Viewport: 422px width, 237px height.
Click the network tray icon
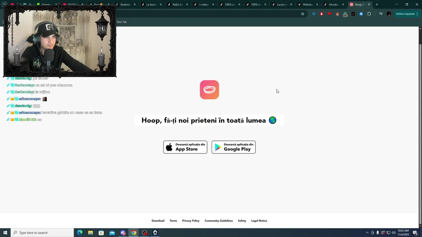point(388,233)
